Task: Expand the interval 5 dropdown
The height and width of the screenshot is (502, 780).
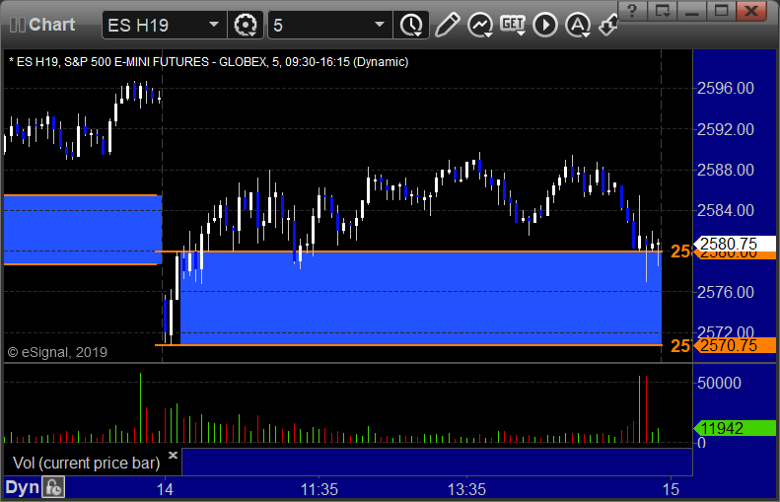Action: point(380,25)
